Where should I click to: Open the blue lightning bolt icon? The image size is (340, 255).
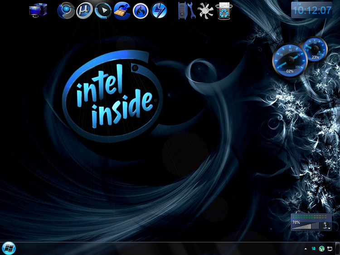coord(159,10)
